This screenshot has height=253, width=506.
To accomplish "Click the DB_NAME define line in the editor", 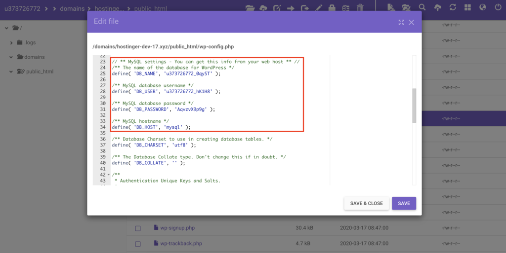I will (166, 73).
